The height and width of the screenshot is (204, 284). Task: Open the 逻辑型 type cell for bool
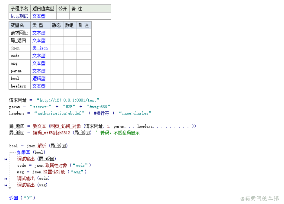[x=39, y=79]
